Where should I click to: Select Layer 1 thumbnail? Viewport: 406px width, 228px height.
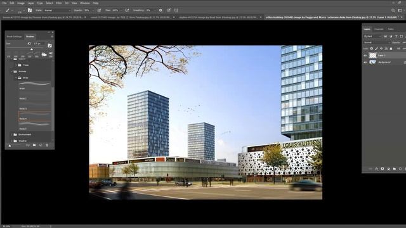click(x=372, y=55)
